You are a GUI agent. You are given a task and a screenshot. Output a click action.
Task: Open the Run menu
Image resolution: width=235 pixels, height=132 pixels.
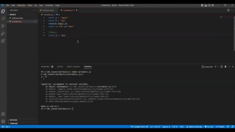pyautogui.click(x=41, y=5)
